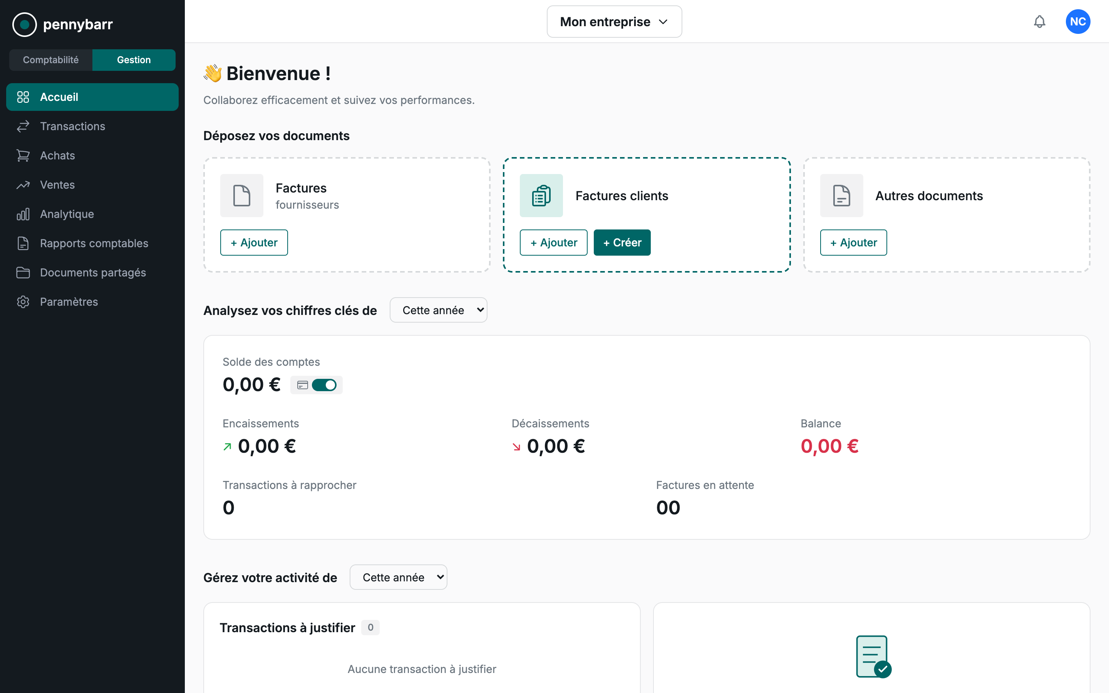Screen dimensions: 1109x693
Task: Click the Transactions à justifier count badge
Action: pos(370,628)
